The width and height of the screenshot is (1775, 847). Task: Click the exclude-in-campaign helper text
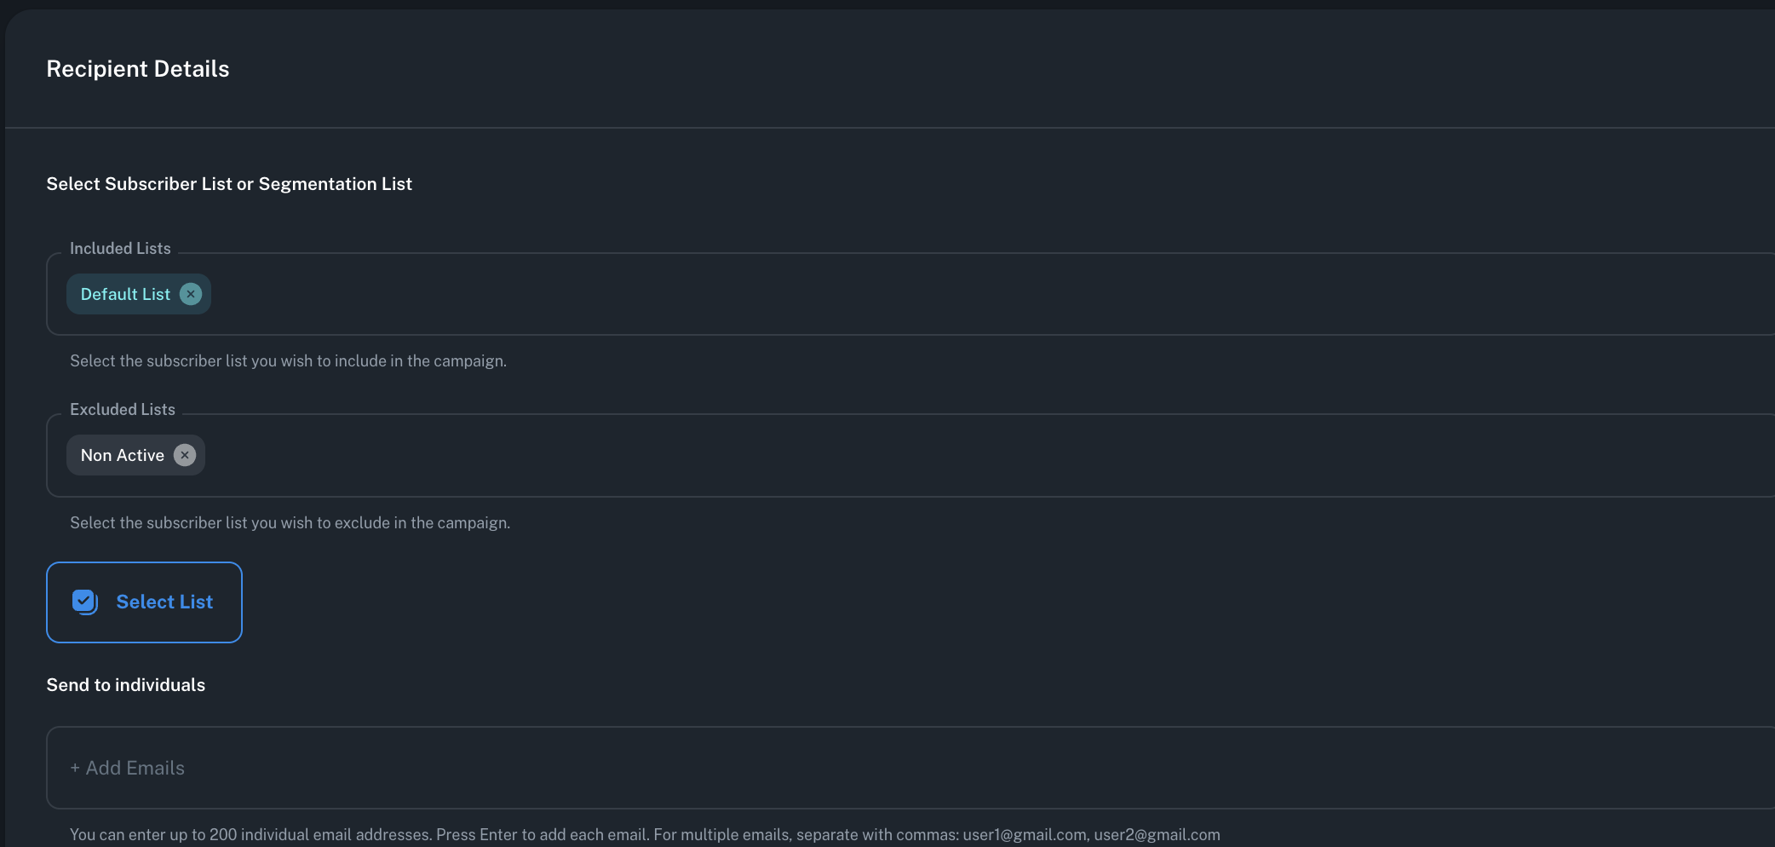(290, 523)
